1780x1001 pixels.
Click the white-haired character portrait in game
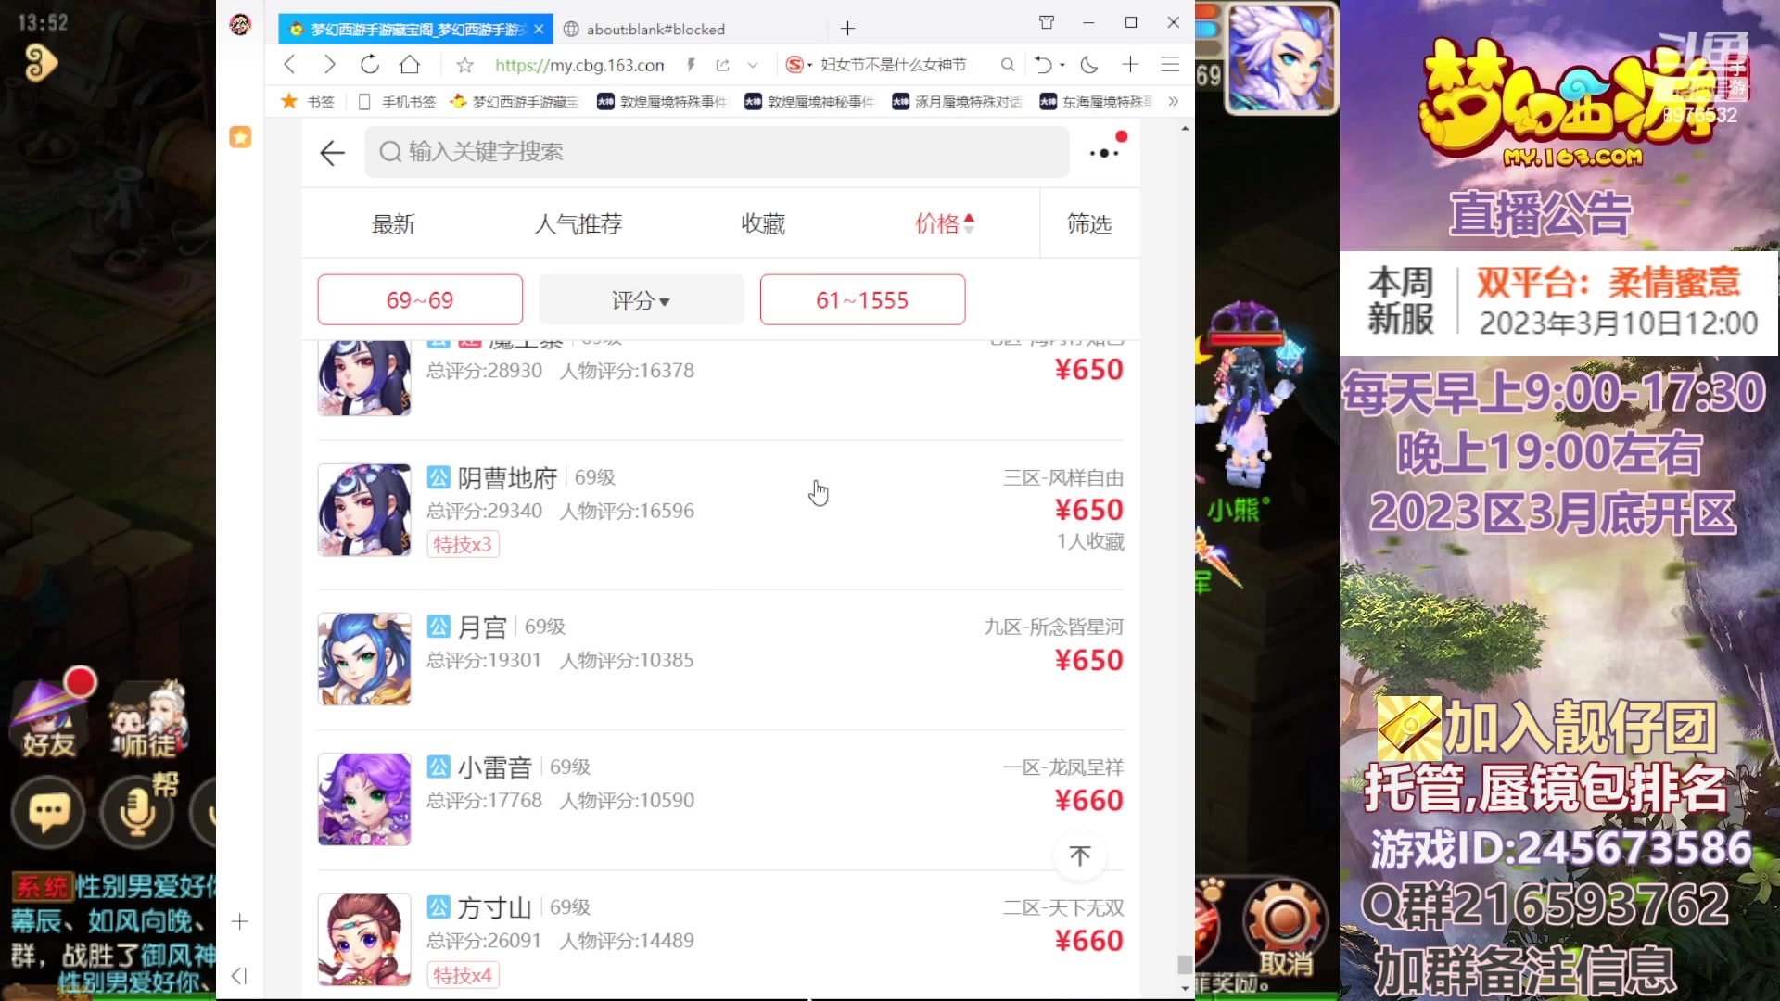(x=1282, y=58)
